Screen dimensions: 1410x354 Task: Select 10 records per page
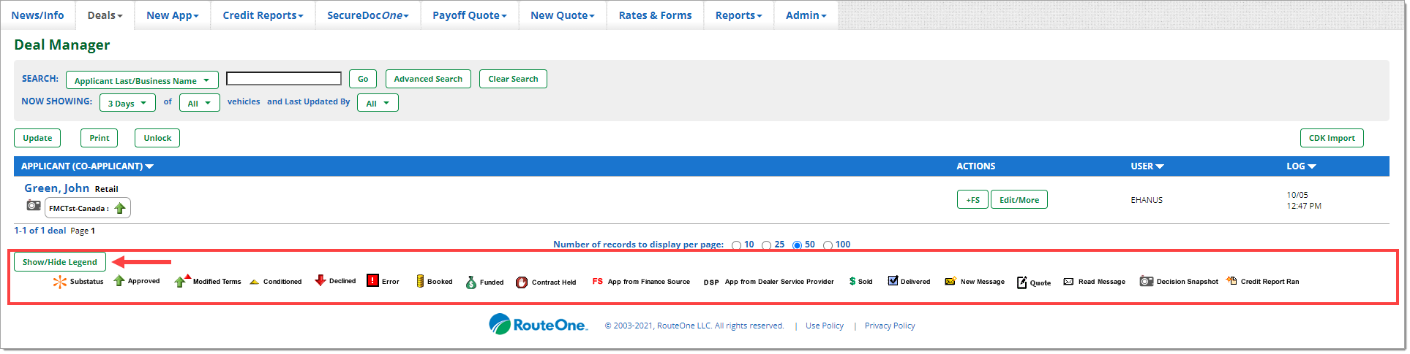(x=737, y=245)
